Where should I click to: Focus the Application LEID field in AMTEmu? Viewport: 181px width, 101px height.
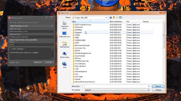click(31, 37)
